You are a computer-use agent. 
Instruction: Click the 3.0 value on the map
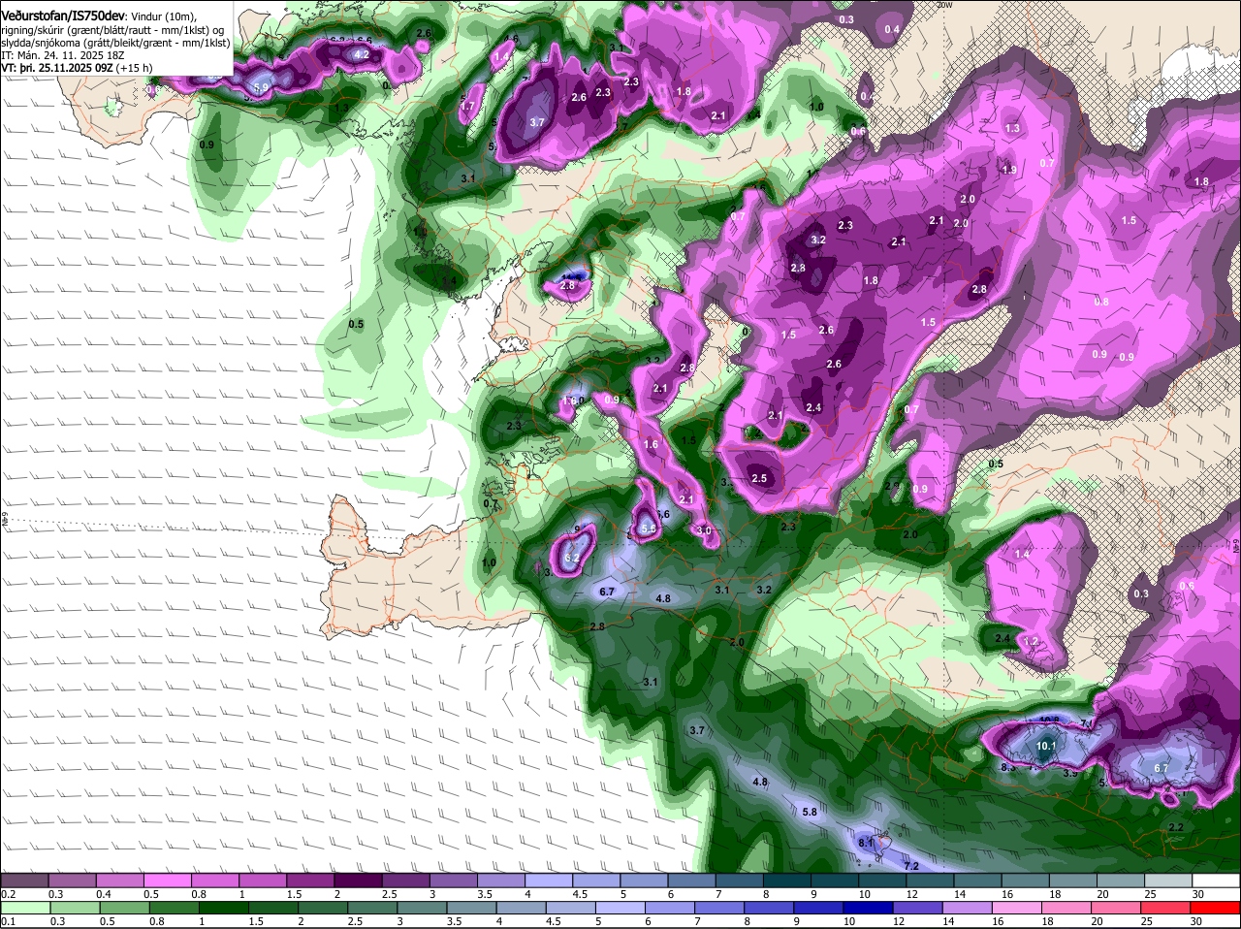pyautogui.click(x=704, y=530)
